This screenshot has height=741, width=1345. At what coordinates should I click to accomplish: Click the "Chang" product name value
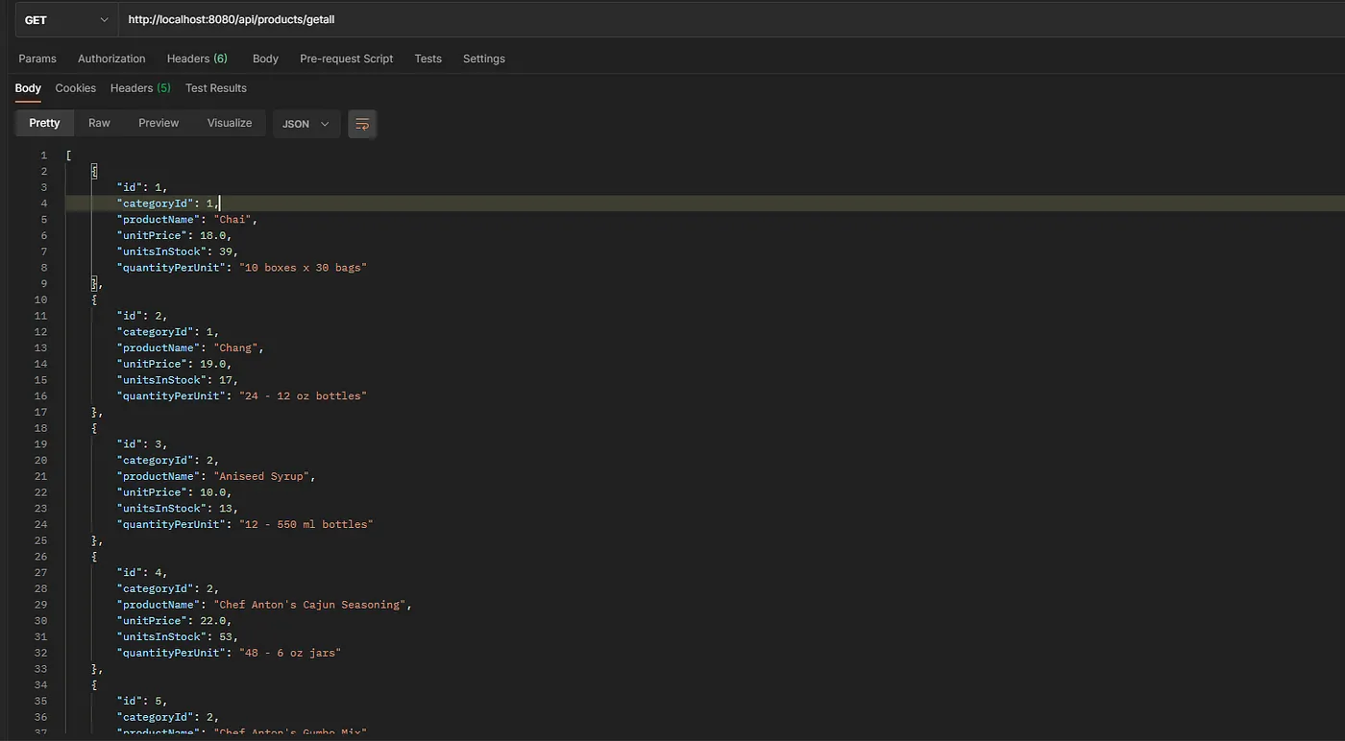[235, 347]
